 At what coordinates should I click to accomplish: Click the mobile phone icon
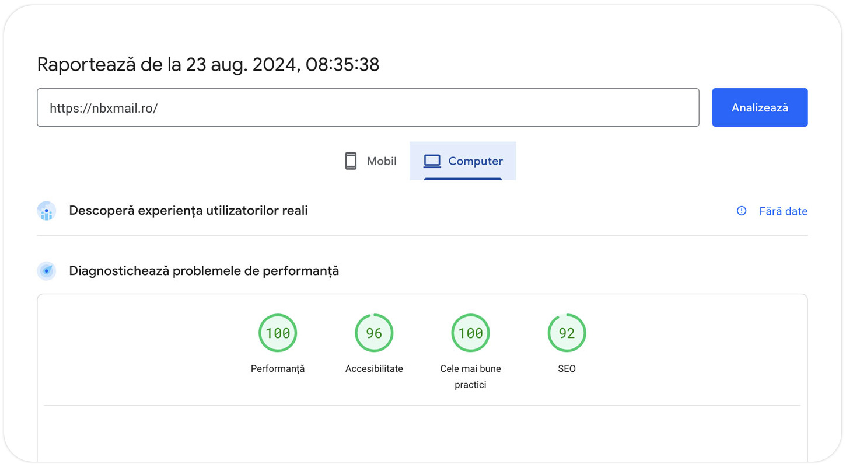pyautogui.click(x=351, y=161)
